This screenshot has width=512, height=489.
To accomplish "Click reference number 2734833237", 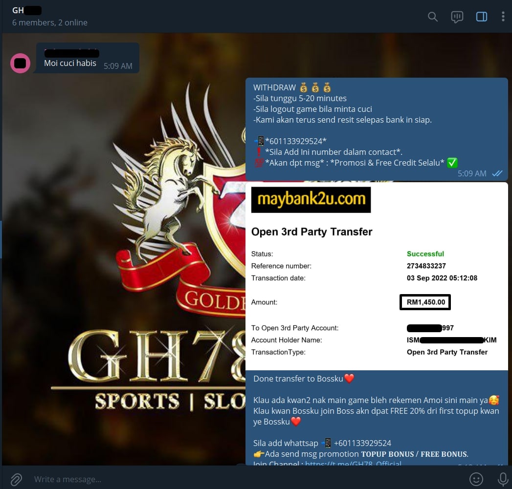I will pos(426,266).
